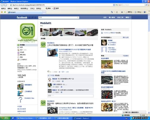Open the mobile01.com join link in description

[27, 70]
